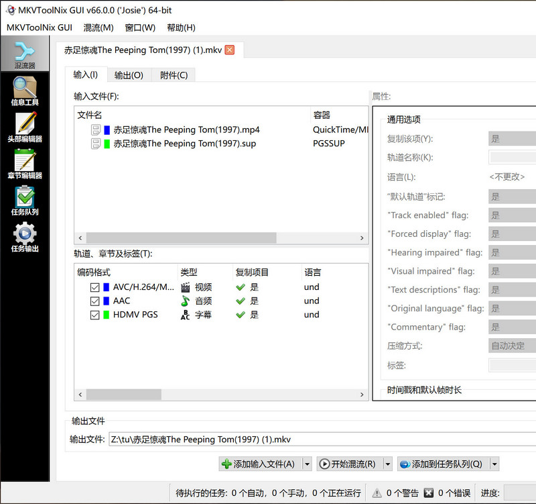Click the video clapperboard icon in the AVC row
This screenshot has height=504, width=536.
coord(186,287)
